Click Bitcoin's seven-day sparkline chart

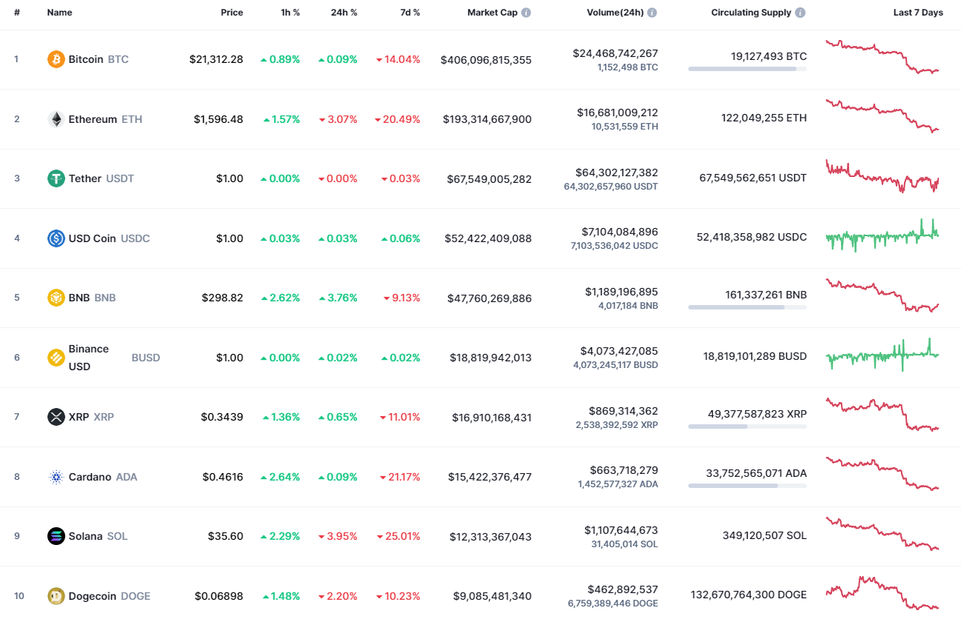[882, 58]
